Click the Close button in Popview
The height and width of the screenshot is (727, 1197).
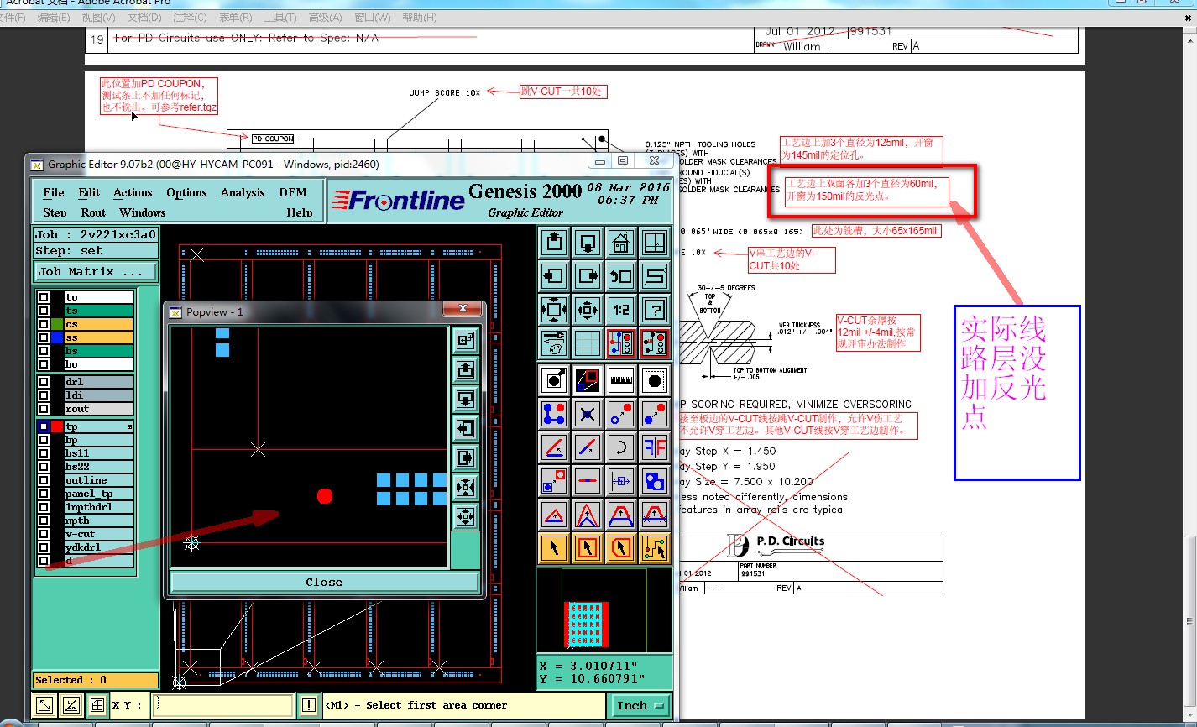[324, 582]
